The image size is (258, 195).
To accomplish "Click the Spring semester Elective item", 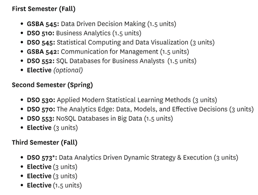I will pyautogui.click(x=52, y=128).
